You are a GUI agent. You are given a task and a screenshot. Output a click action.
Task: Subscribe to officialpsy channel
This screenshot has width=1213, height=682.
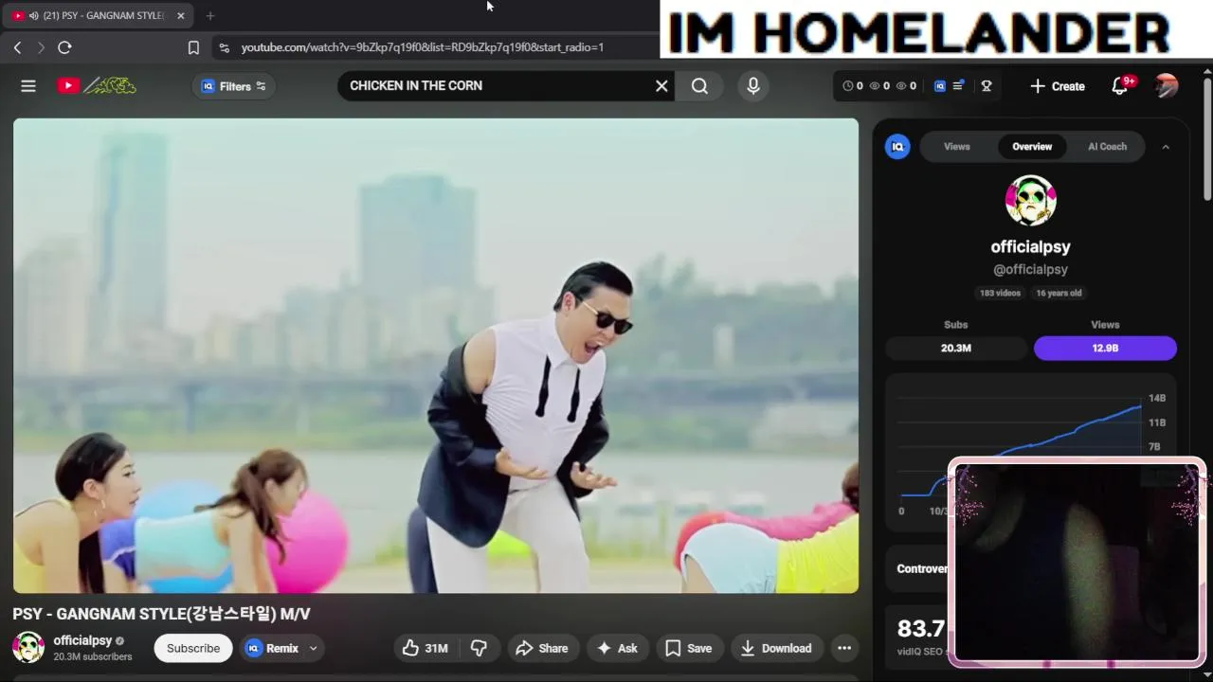193,648
